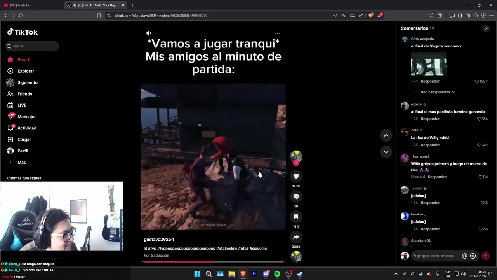Share video with arrow icon

(296, 237)
